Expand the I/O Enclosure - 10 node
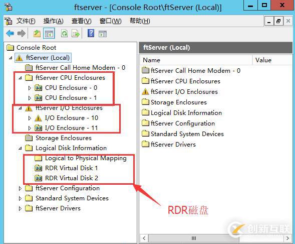 30,118
